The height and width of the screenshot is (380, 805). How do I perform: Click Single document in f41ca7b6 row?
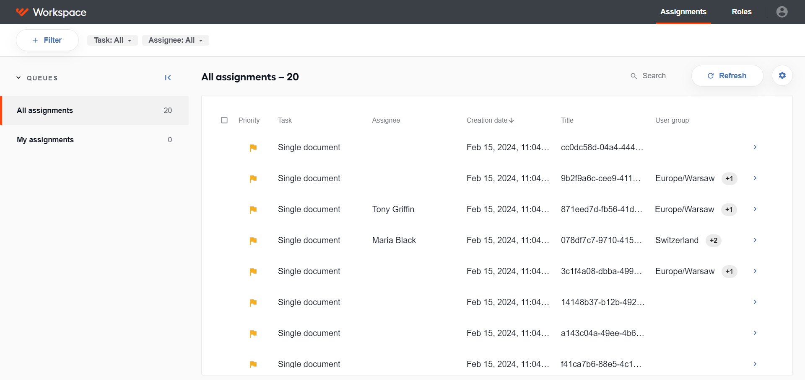tap(309, 364)
